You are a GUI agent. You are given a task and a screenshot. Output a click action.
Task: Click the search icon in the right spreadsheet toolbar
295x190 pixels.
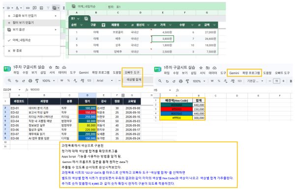pos(160,81)
